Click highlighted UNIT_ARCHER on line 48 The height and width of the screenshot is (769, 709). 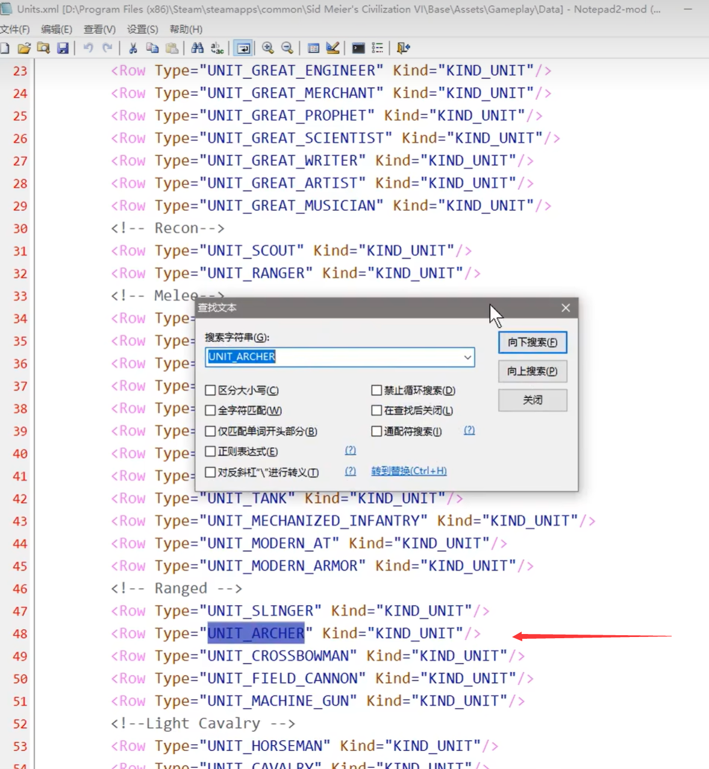(x=256, y=633)
